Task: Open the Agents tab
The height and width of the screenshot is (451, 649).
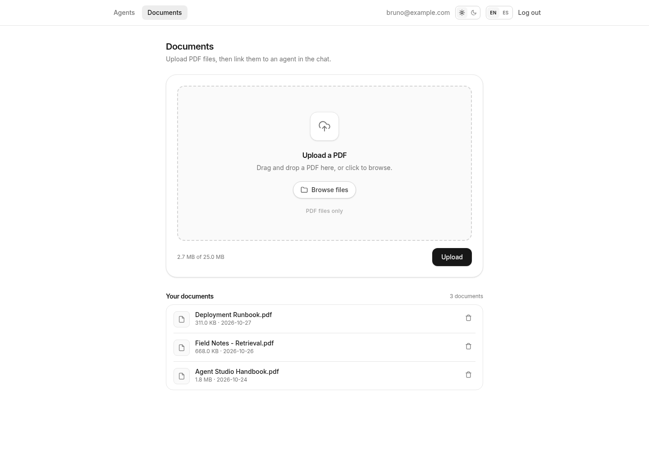Action: (x=124, y=13)
